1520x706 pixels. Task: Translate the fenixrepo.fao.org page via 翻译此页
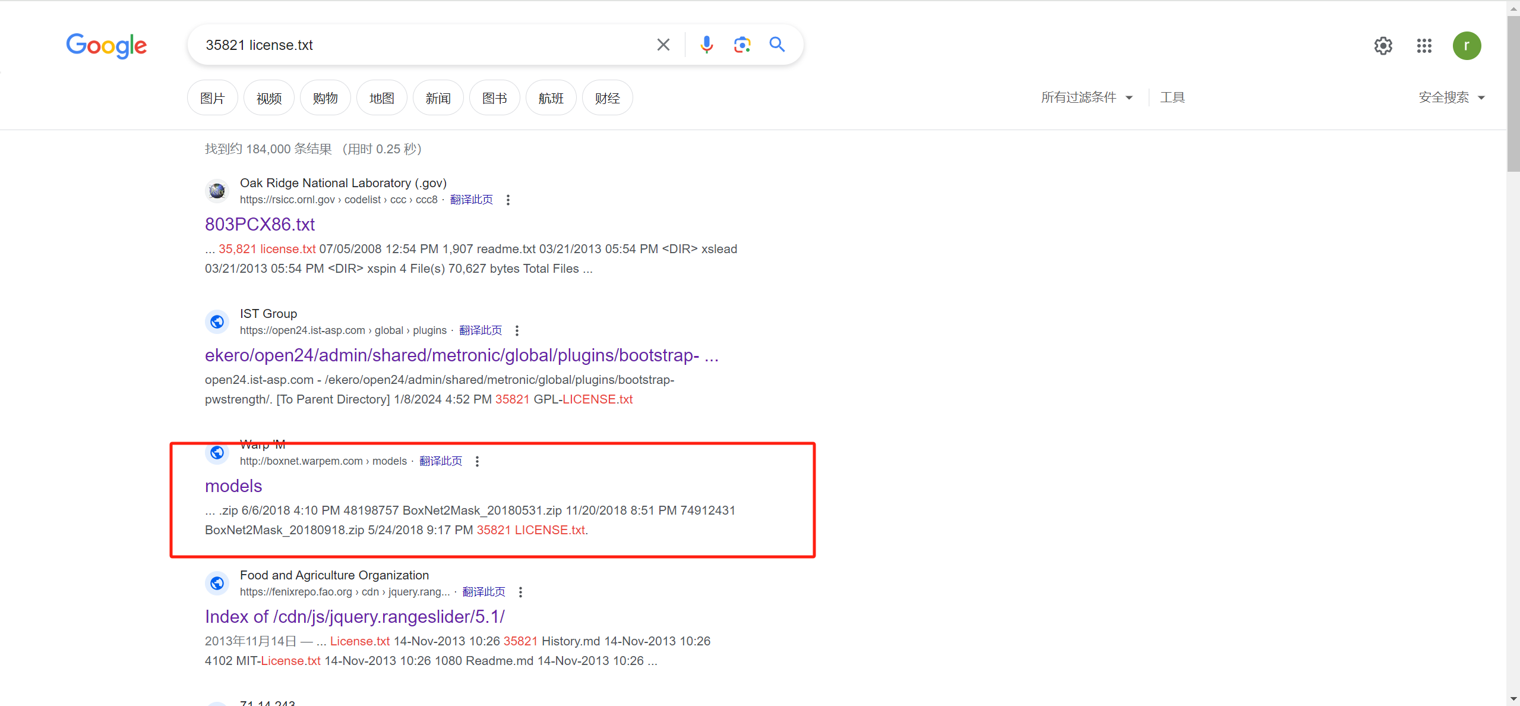[x=484, y=592]
